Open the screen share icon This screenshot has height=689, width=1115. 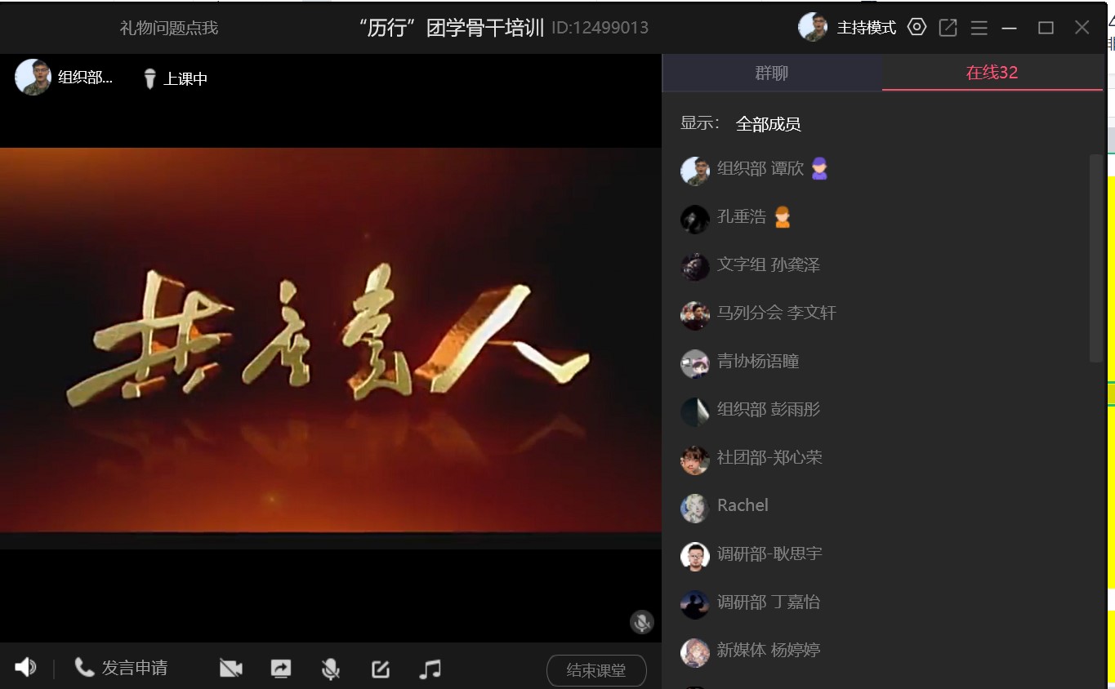(x=280, y=669)
